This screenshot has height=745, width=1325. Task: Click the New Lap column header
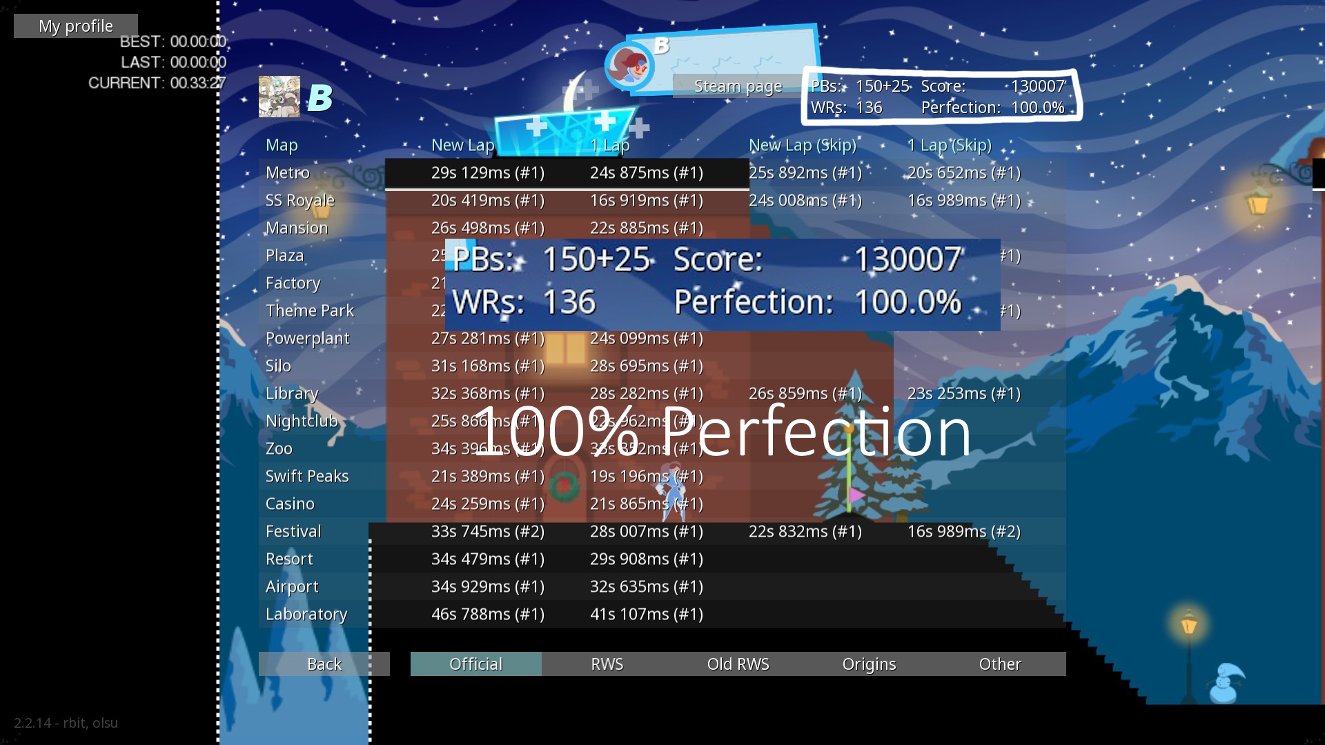click(x=462, y=145)
